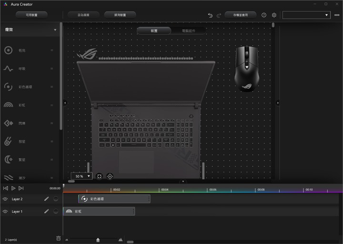Click the center target icon on canvas
Viewport: 343px width, 244px height.
click(110, 176)
